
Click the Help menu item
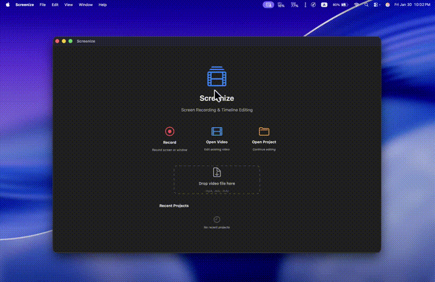click(x=102, y=5)
